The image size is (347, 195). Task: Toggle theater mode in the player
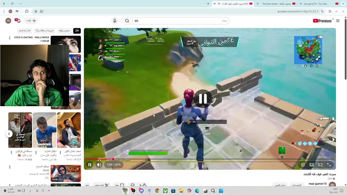click(311, 165)
